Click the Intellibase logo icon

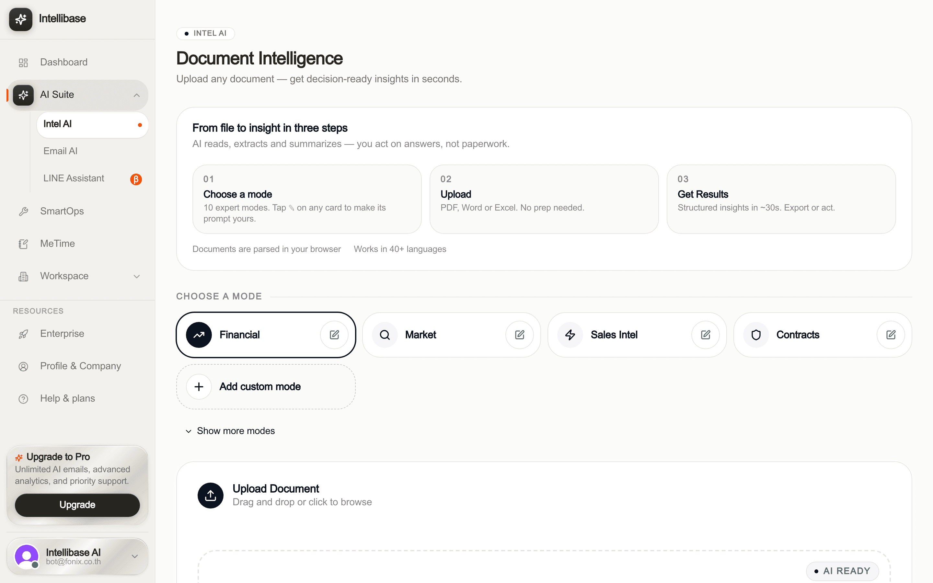pos(21,19)
